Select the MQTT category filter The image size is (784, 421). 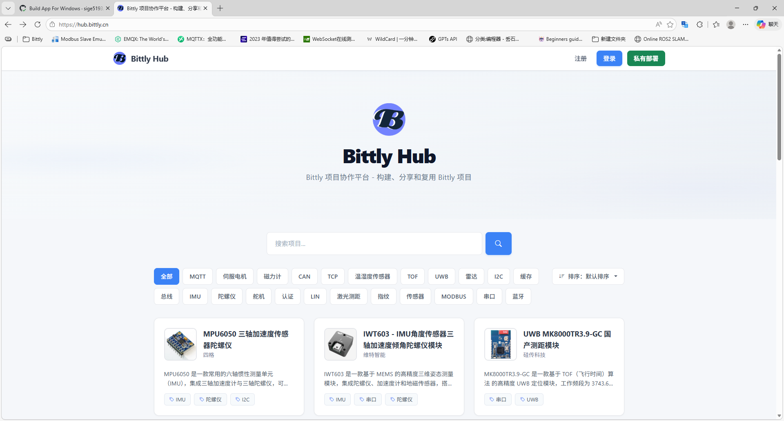pyautogui.click(x=198, y=277)
